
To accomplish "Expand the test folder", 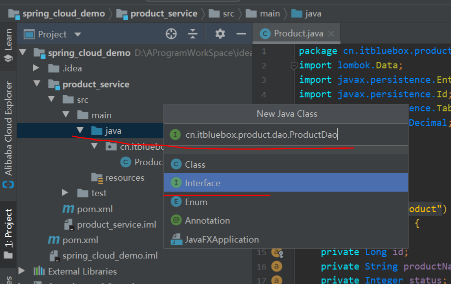I will click(x=65, y=193).
